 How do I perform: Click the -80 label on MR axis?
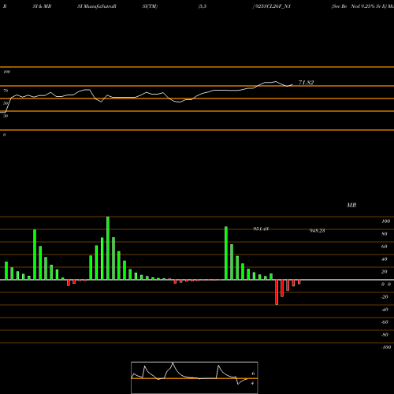click(x=385, y=335)
